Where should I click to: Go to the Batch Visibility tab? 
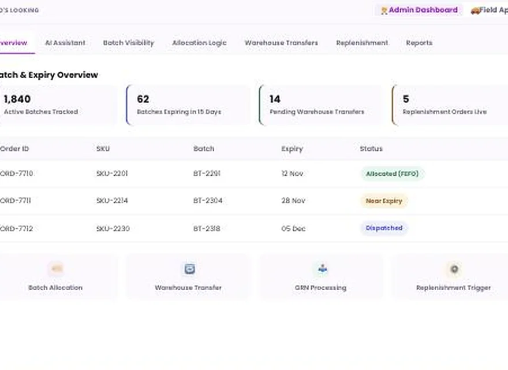(x=129, y=43)
